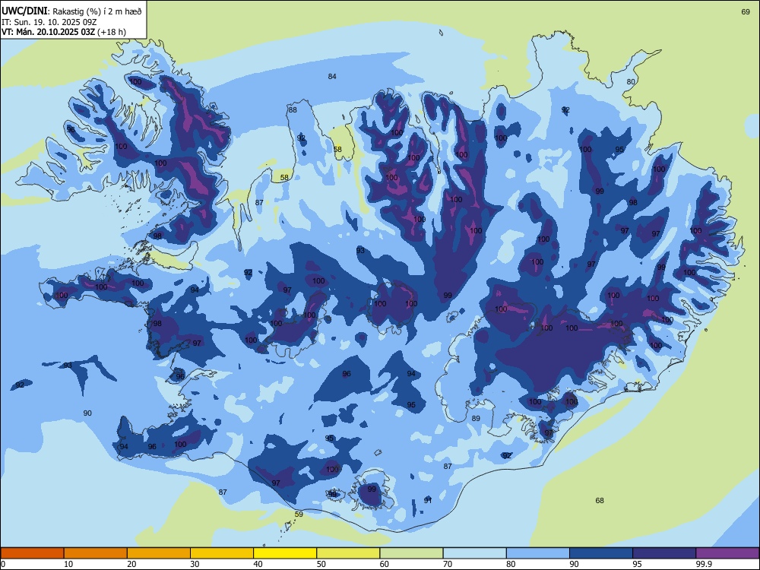This screenshot has width=760, height=570.
Task: Select the legend tick label '40'
Action: 258,564
